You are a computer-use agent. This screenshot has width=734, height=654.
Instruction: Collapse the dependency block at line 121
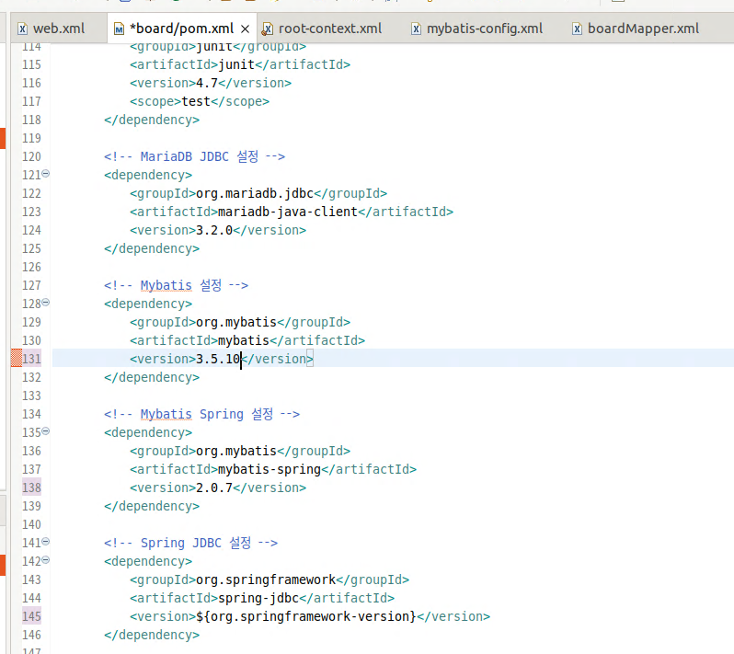(x=46, y=174)
